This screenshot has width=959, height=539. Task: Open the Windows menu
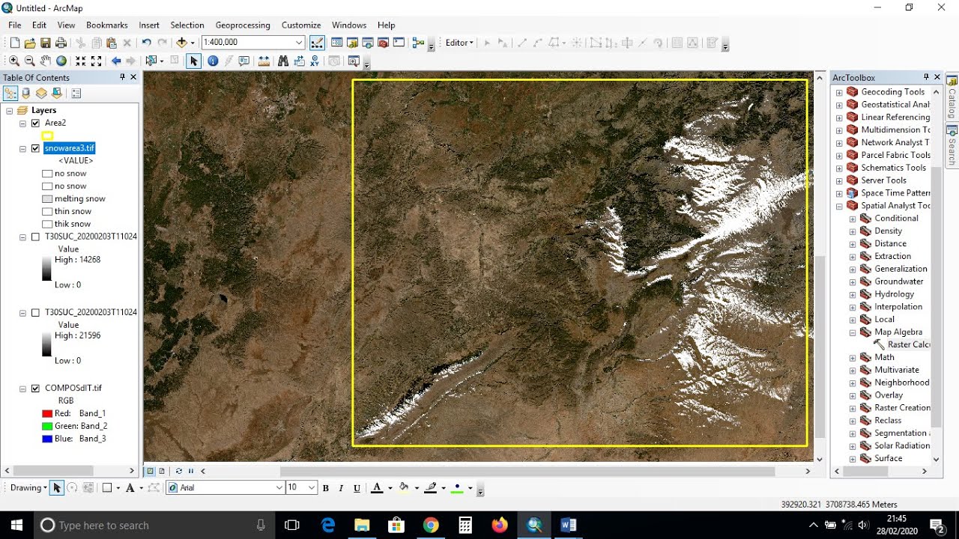(349, 25)
